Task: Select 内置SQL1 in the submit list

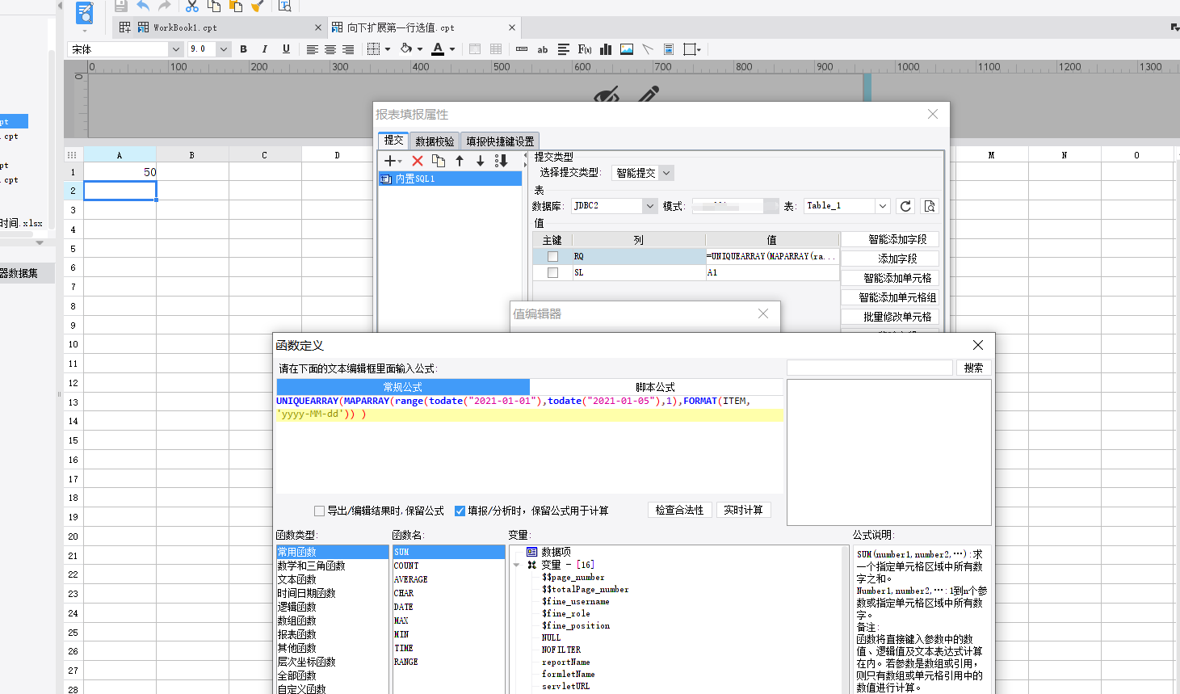Action: tap(450, 179)
